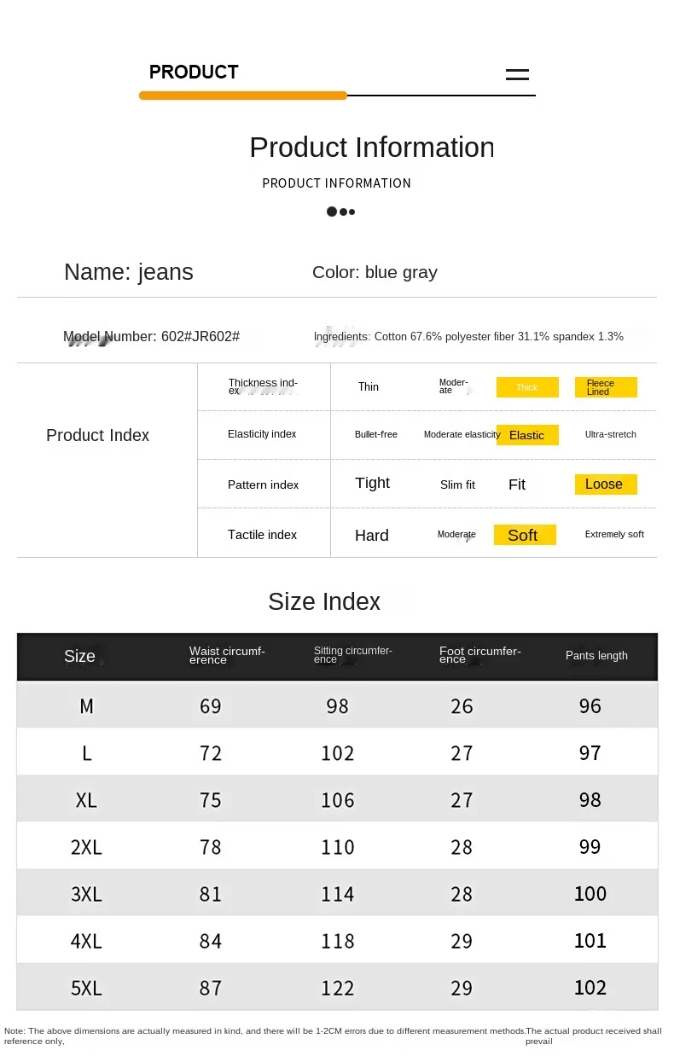
Task: Choose the highlighted Elastic elasticity option
Action: click(527, 435)
